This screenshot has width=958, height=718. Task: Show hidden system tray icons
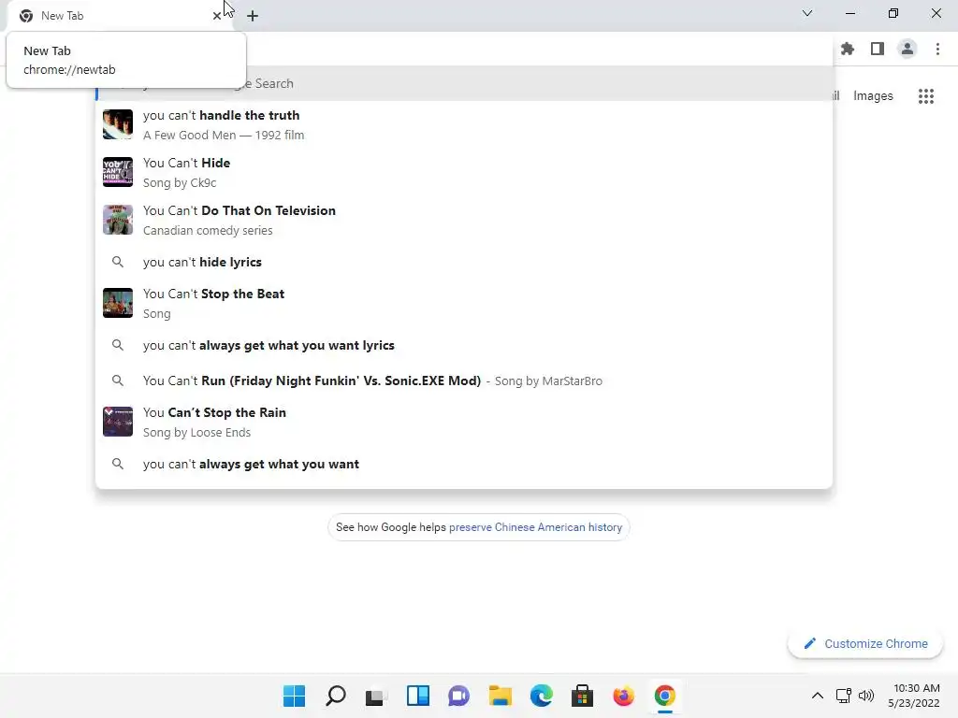[817, 696]
